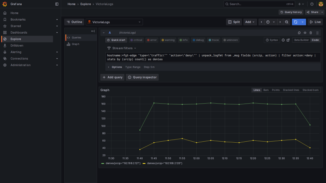326x183 pixels.
Task: Expand the Administration sidebar section
Action: 57,65
